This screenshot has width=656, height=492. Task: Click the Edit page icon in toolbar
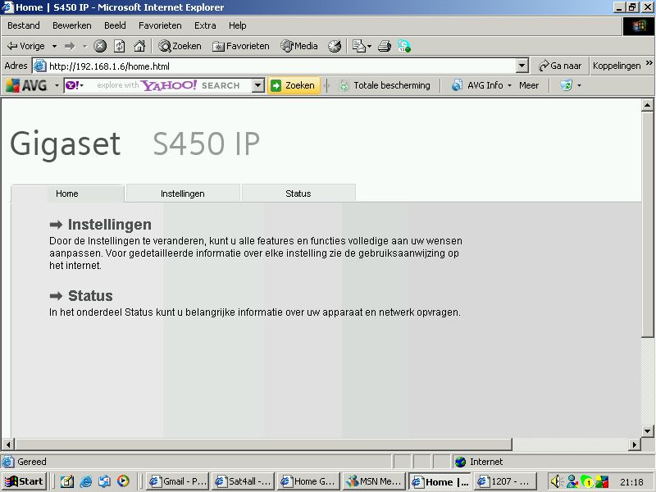tap(358, 46)
